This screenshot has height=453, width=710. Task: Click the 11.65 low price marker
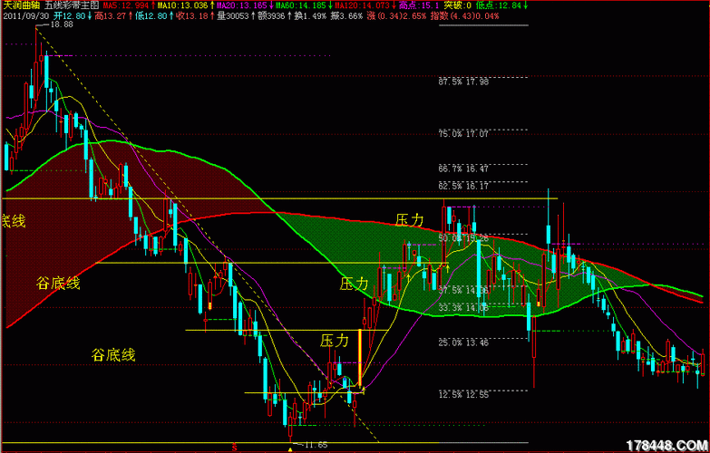click(x=313, y=445)
